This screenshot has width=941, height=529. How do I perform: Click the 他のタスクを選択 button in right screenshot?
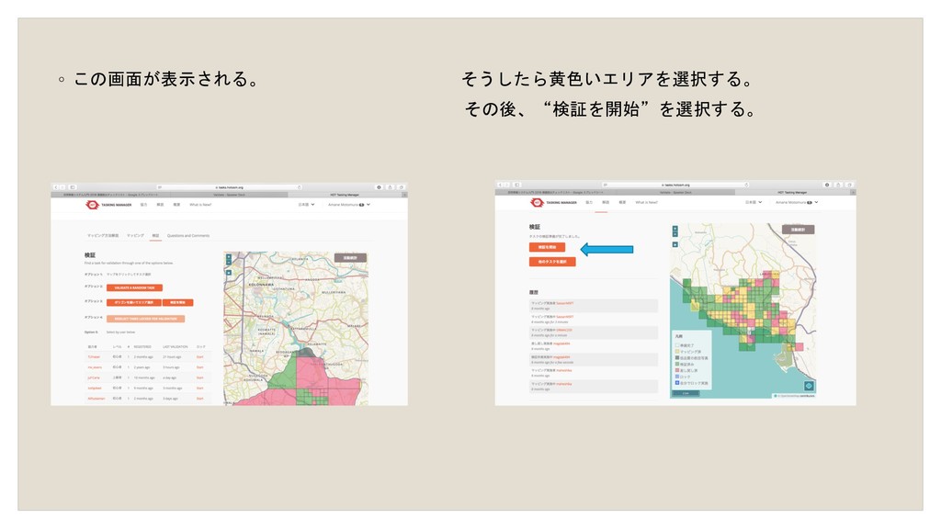(x=552, y=262)
